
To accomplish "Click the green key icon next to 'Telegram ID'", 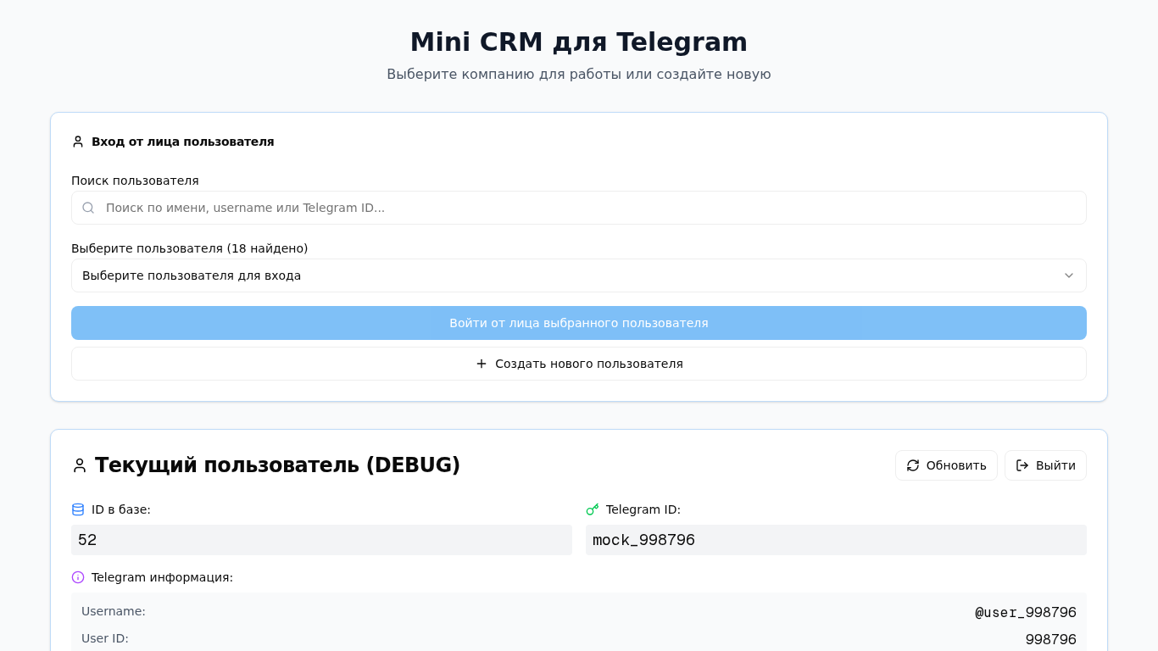I will (593, 509).
